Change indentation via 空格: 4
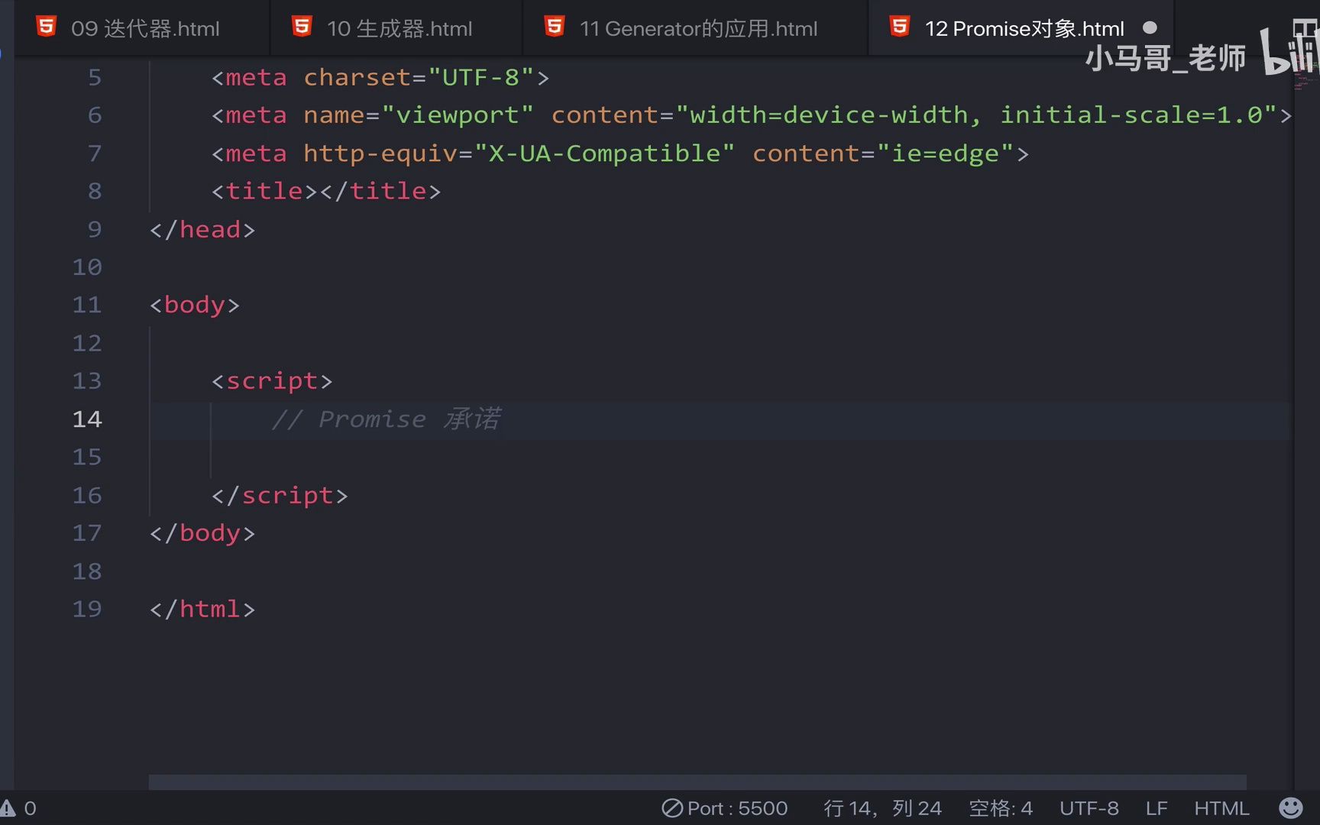1320x825 pixels. (1001, 808)
